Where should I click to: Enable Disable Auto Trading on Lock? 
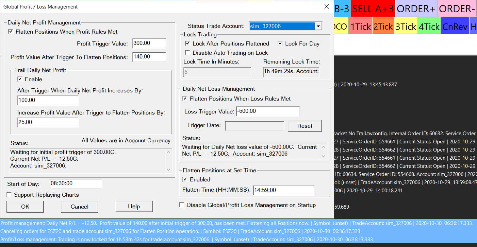click(x=187, y=53)
